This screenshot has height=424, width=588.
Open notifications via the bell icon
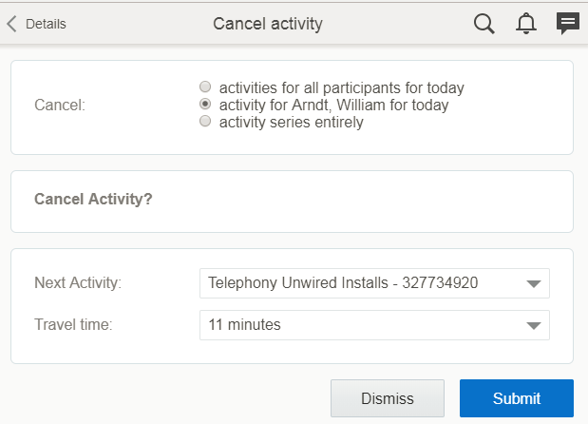(x=526, y=24)
